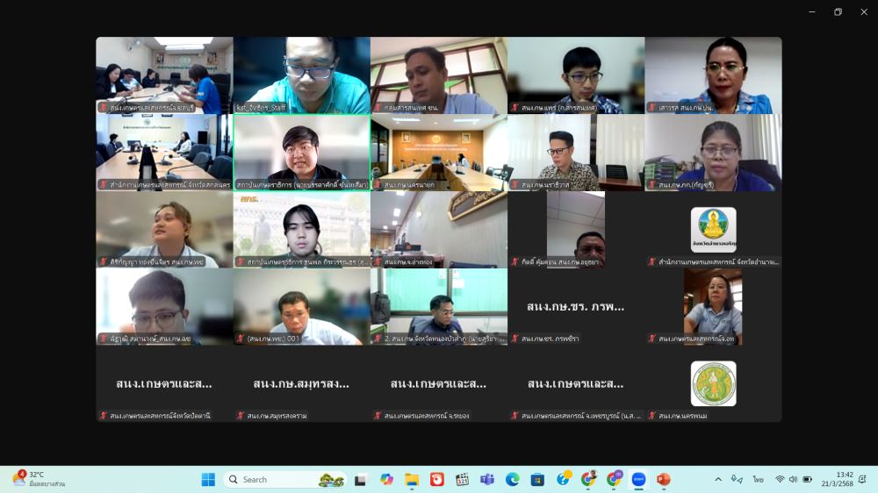
Task: Click the taskbar Search box
Action: click(x=272, y=479)
